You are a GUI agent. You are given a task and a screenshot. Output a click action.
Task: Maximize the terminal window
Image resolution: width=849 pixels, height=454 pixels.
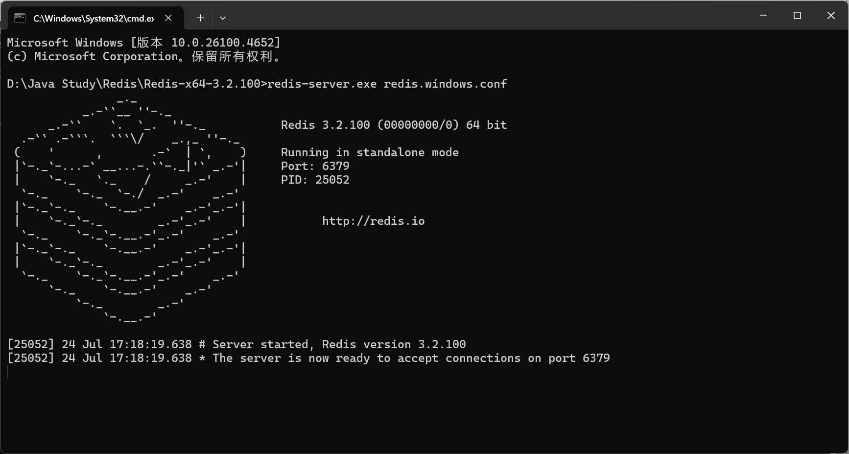pyautogui.click(x=797, y=16)
